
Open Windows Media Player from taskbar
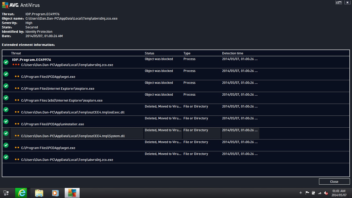pyautogui.click(x=55, y=193)
